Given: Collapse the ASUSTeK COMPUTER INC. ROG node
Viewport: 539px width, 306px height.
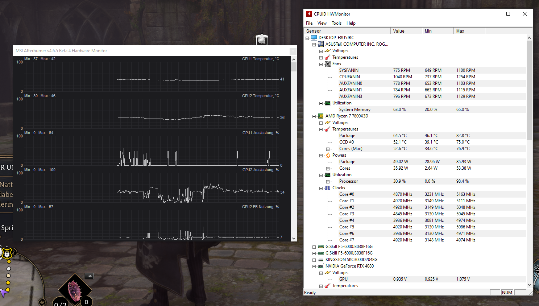Looking at the screenshot, I should 314,44.
